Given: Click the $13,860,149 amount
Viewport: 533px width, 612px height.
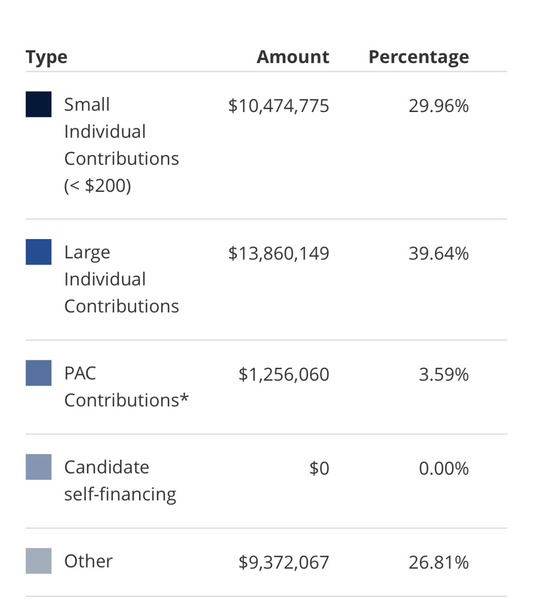Looking at the screenshot, I should [x=279, y=253].
